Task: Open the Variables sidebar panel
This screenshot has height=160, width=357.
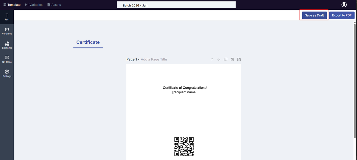Action: click(7, 31)
